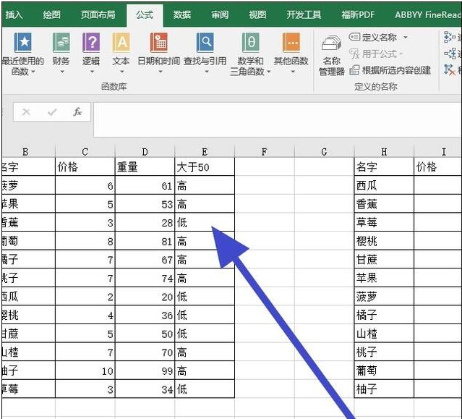Switch to the Review (审阅) tab

pos(220,14)
